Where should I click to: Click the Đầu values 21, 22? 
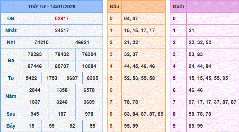tap(131, 42)
